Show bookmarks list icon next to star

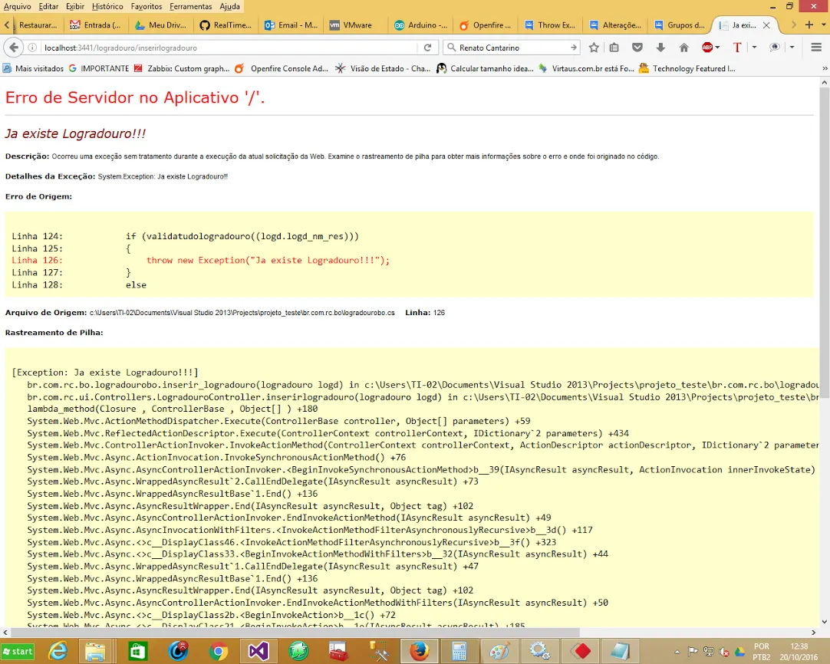614,48
